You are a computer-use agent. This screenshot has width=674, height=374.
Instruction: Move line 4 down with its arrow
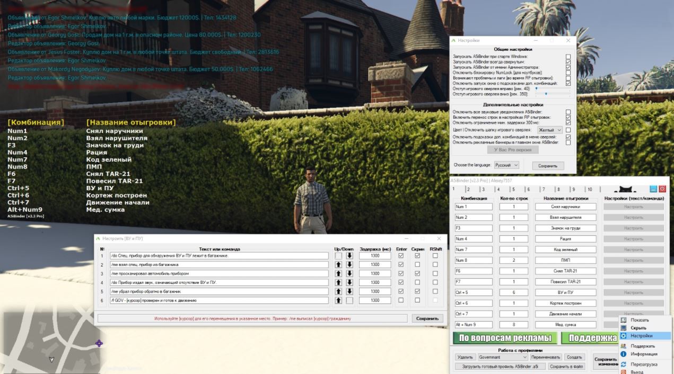click(x=349, y=283)
